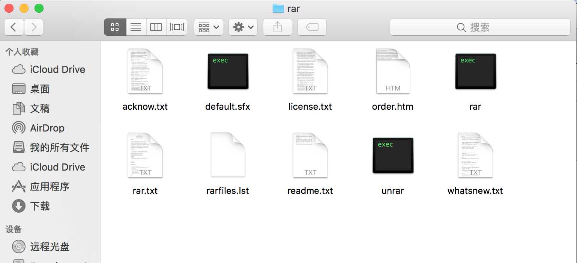Open 我的所有文件 in the sidebar

(x=51, y=148)
